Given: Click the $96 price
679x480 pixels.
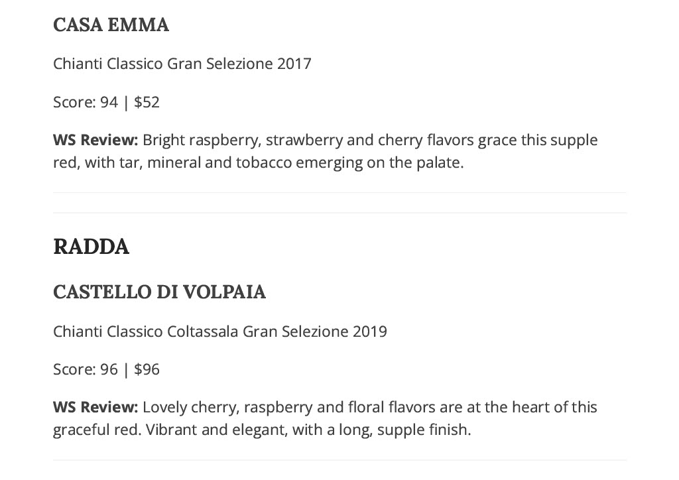Looking at the screenshot, I should (x=147, y=370).
